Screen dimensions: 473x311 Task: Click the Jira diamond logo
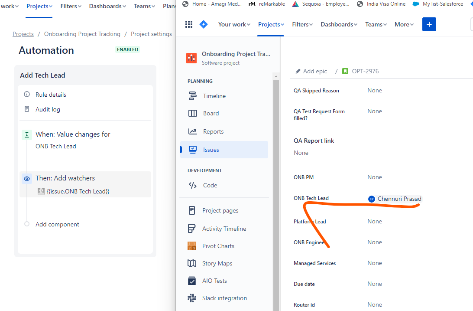(x=204, y=24)
